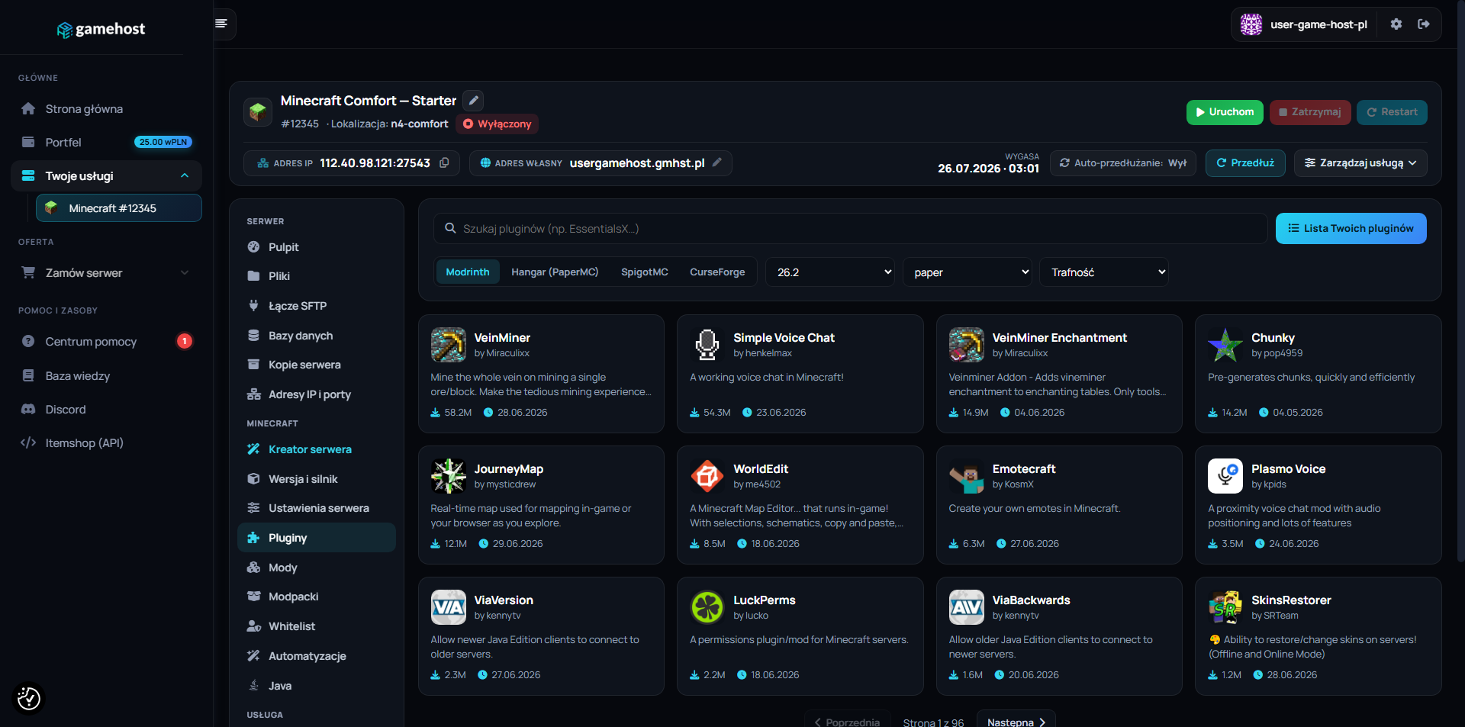Edit custom address usergamehost.gmhst.pl
The image size is (1465, 727).
coord(717,162)
